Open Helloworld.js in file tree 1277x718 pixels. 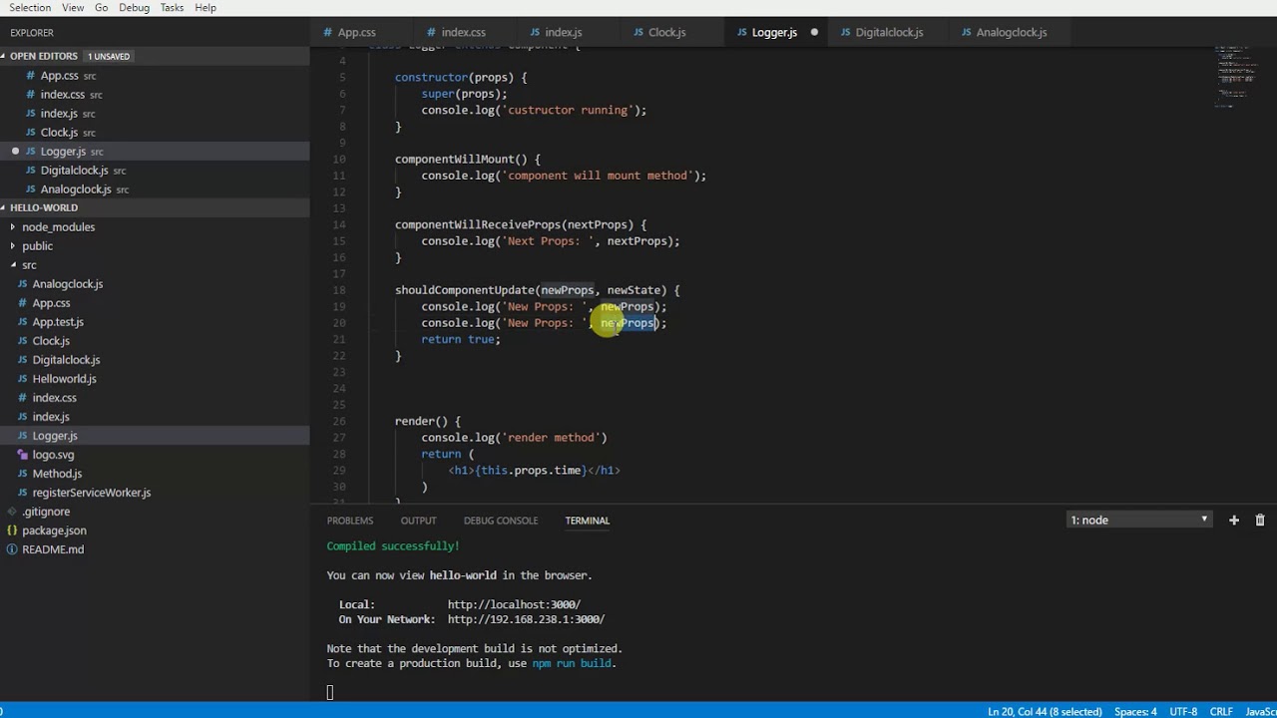pyautogui.click(x=64, y=378)
